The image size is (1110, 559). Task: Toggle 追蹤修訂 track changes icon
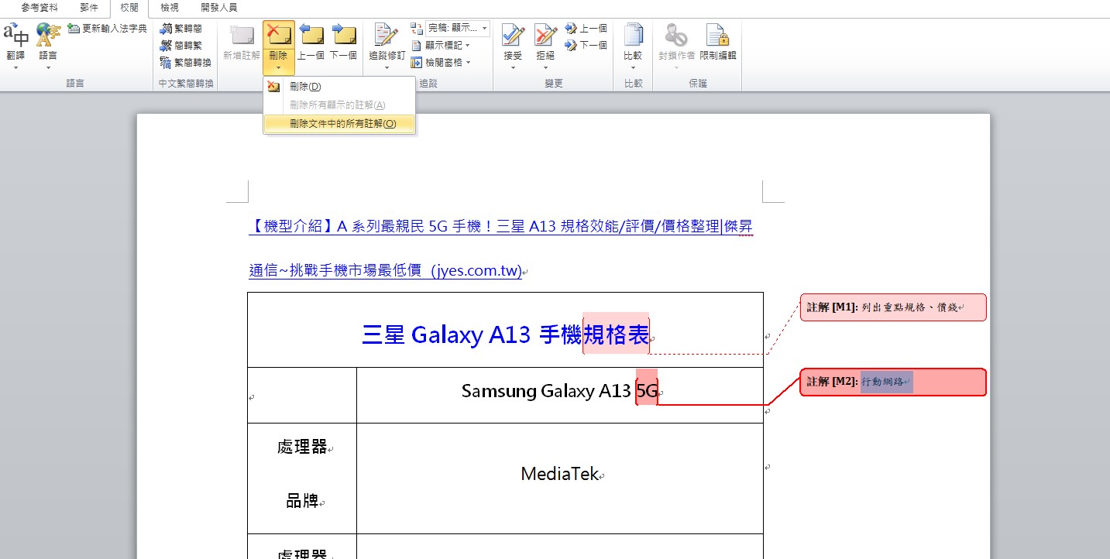pos(387,36)
